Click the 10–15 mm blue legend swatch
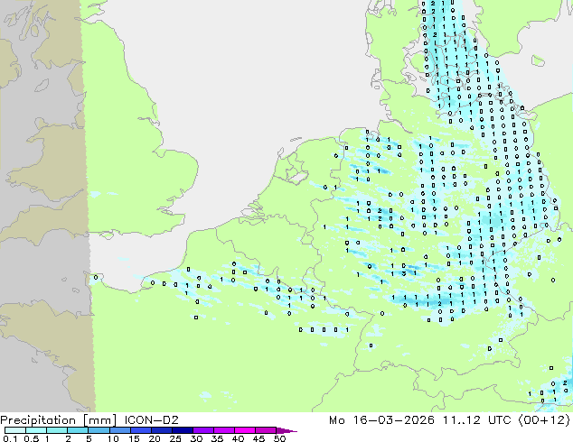573x442 pixels. tap(120, 430)
